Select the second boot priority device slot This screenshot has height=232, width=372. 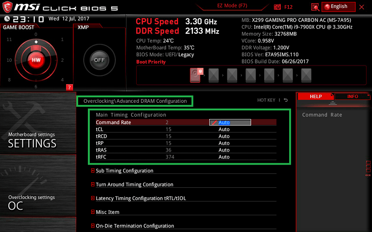(x=213, y=75)
